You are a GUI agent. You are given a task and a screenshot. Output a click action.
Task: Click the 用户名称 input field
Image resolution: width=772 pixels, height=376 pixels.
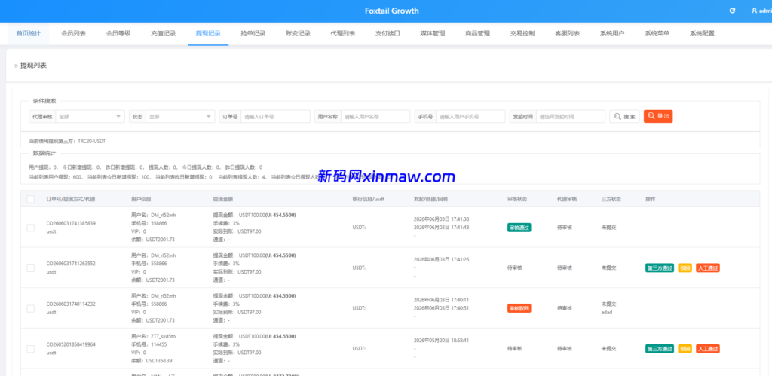pos(375,117)
